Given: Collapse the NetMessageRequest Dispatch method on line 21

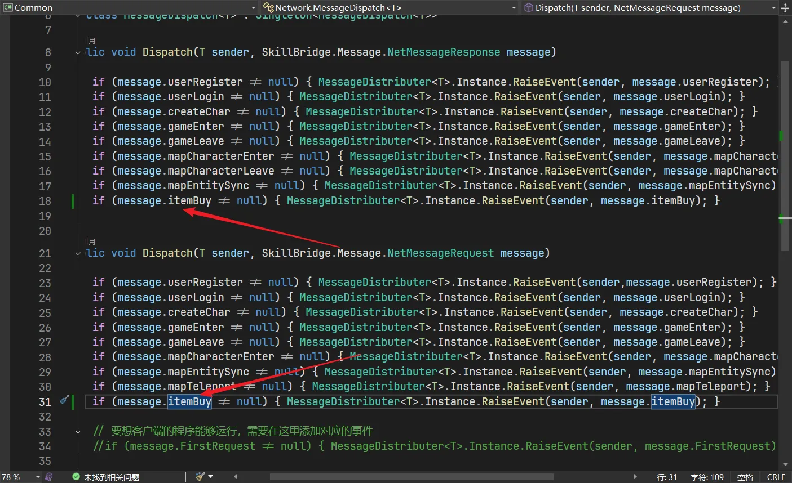Looking at the screenshot, I should tap(78, 253).
